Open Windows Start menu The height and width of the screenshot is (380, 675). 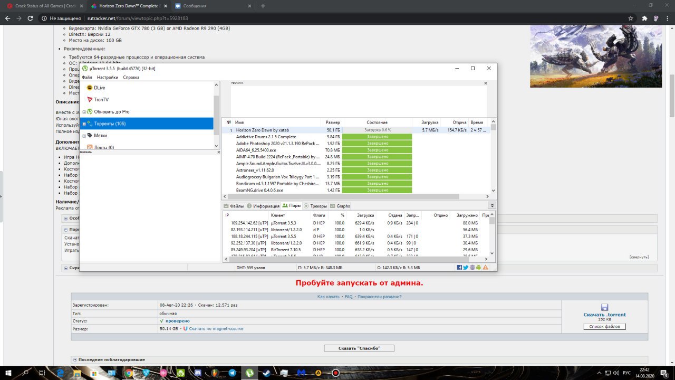coord(8,373)
